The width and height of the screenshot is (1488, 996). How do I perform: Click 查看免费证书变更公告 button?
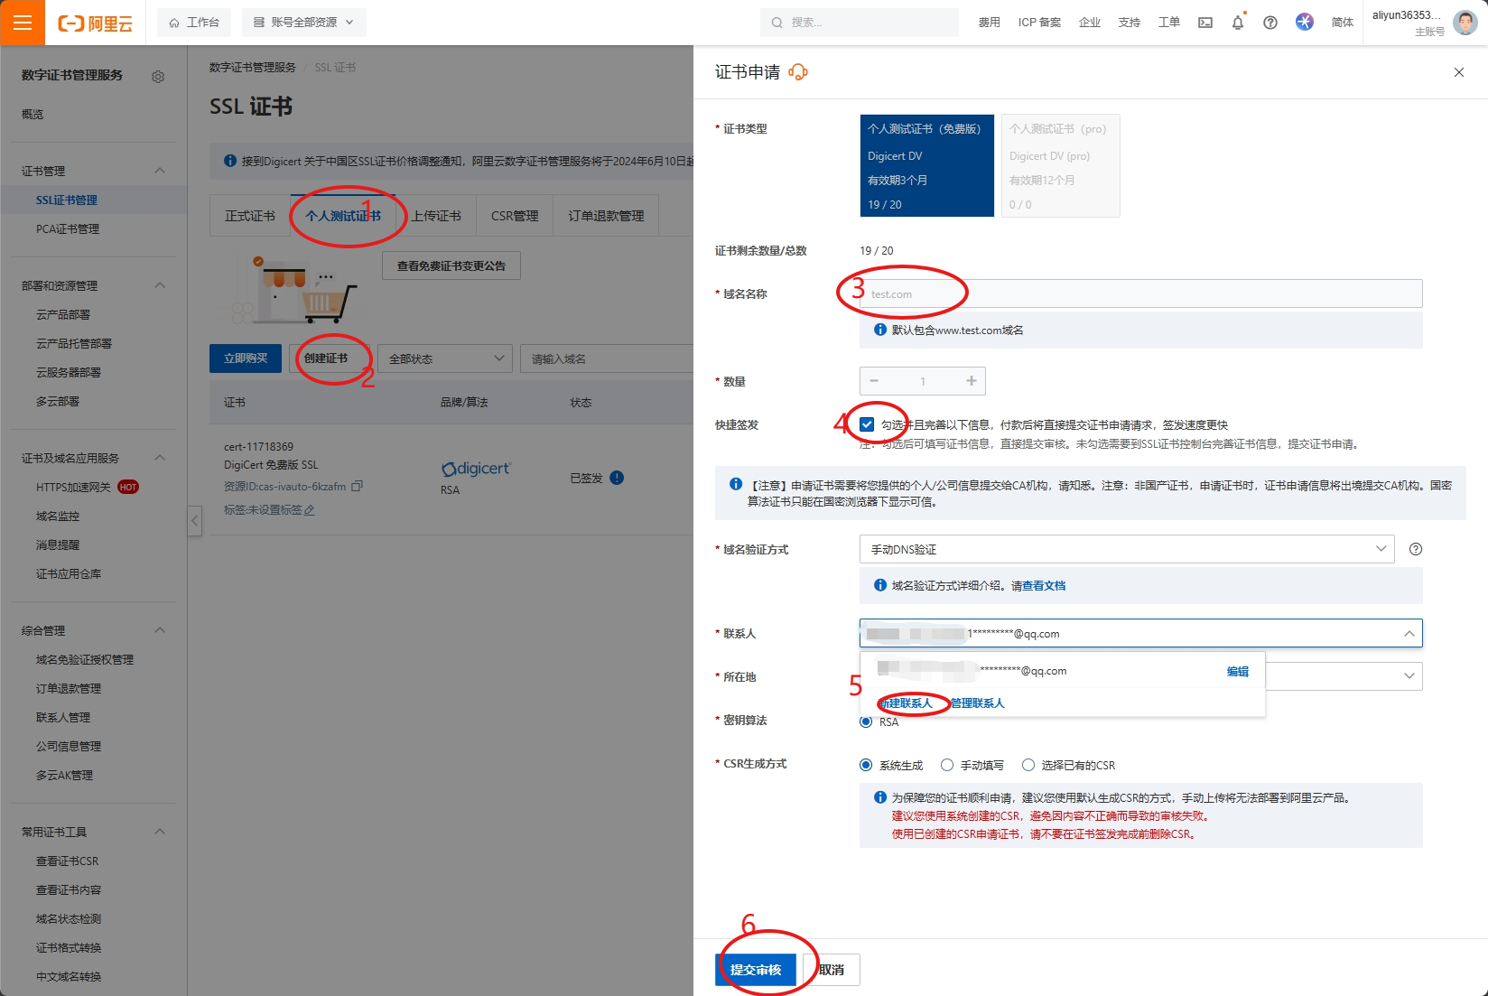451,266
